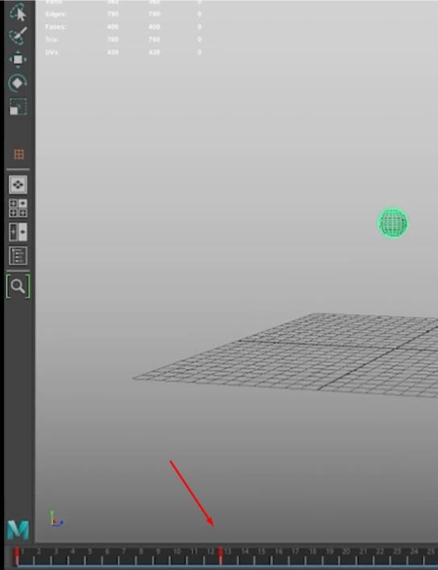Click the "Edges:" HUD label

point(55,15)
